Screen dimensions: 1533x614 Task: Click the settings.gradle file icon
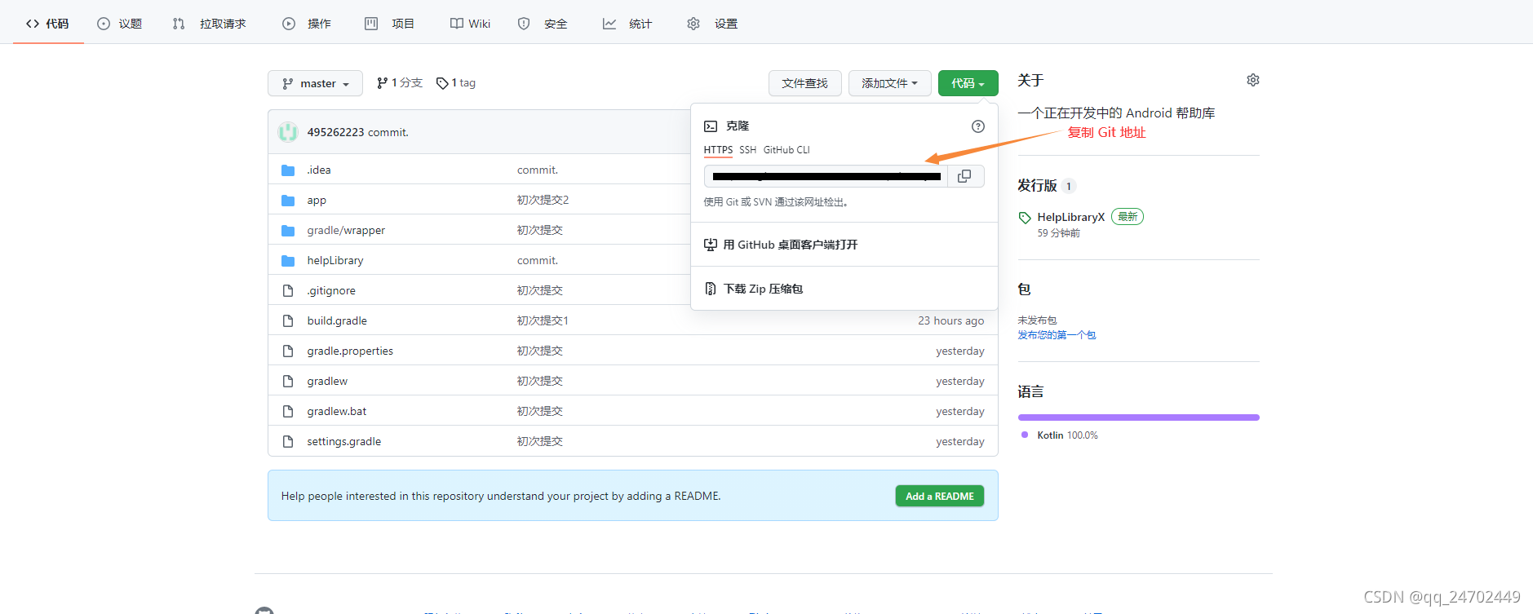tap(288, 442)
